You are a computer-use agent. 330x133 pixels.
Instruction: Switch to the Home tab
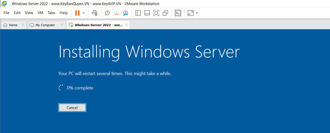pos(13,25)
